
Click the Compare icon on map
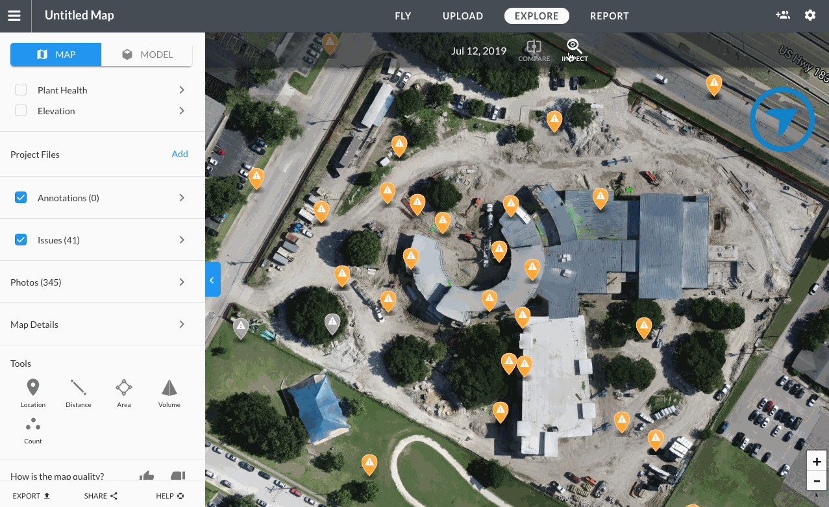click(x=534, y=47)
